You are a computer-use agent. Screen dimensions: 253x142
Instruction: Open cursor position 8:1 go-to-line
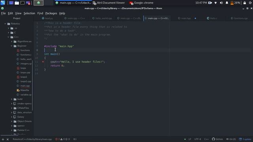(x=75, y=139)
